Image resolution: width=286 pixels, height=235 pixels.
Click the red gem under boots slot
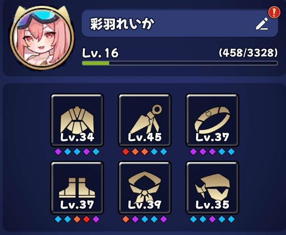(x=87, y=219)
